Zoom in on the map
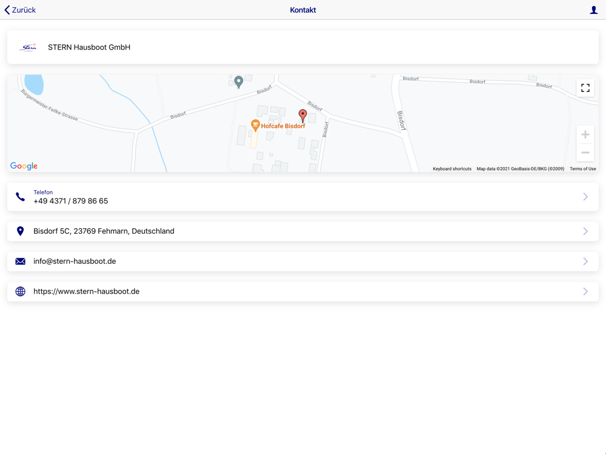Screen dimensions: 606x454 click(x=585, y=135)
